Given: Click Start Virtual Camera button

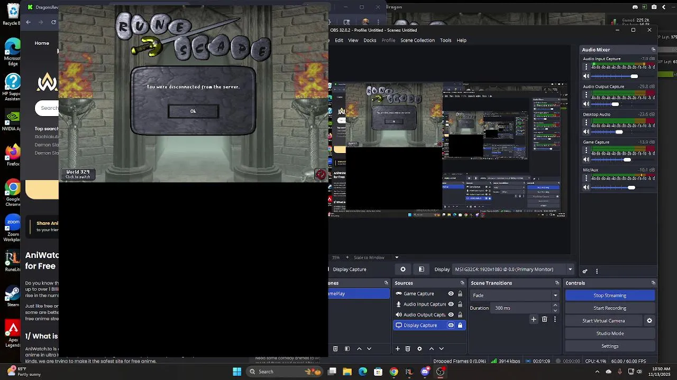Looking at the screenshot, I should click(603, 320).
